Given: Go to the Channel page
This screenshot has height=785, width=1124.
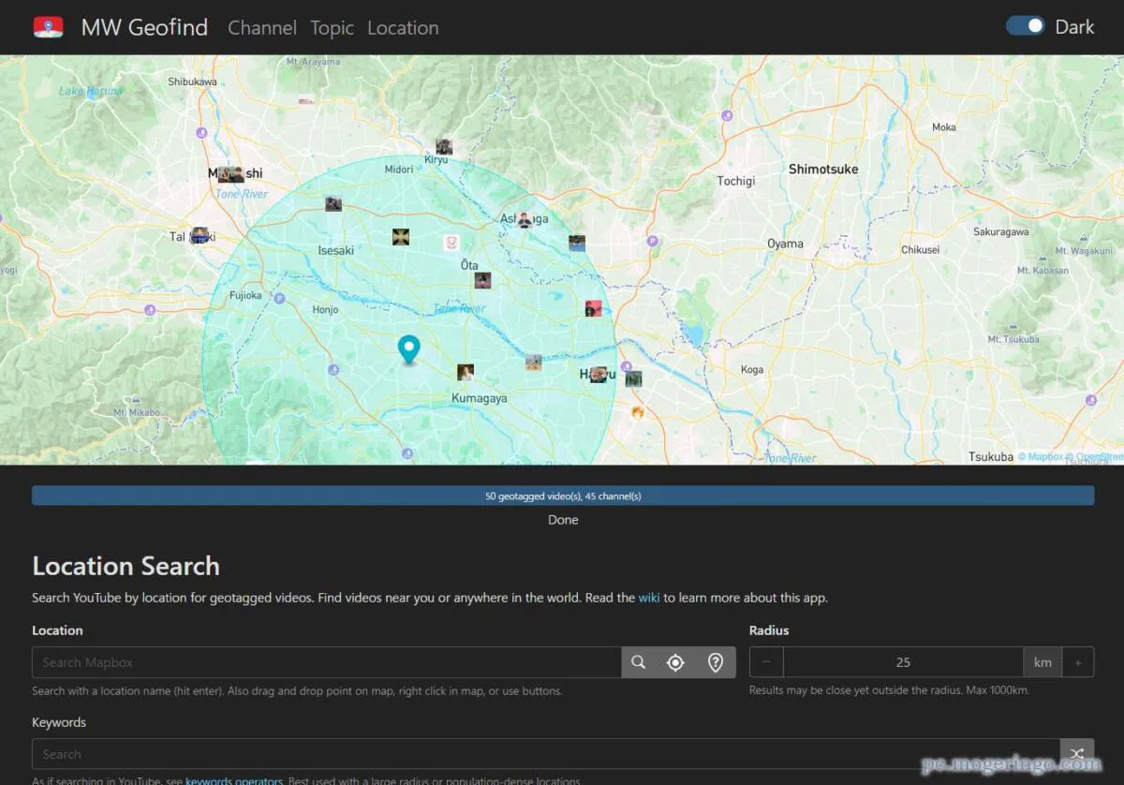Looking at the screenshot, I should [x=262, y=28].
